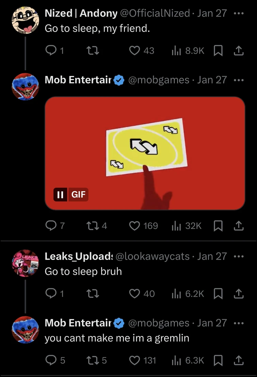257x377 pixels.
Task: Click the verified badge next to Mob Entertainment
Action: coord(118,80)
